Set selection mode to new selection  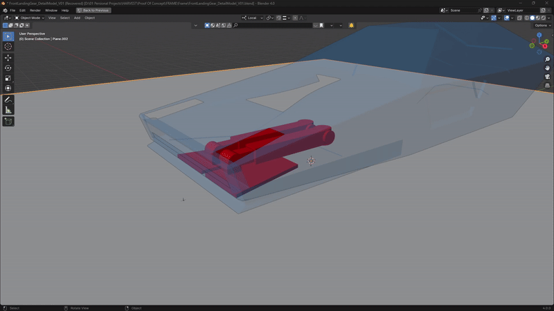pyautogui.click(x=5, y=26)
